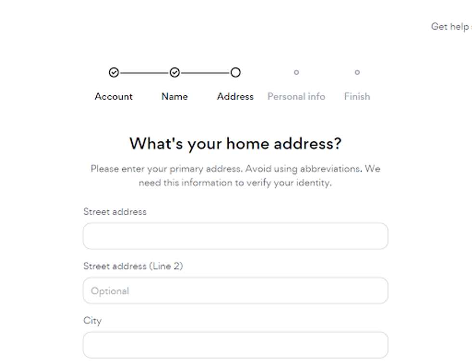Screen dimensions: 472x361
Task: Click the "What's your home address?" heading
Action: point(235,143)
